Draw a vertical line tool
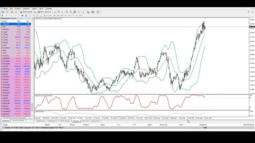This screenshot has height=143, width=255. [11, 15]
